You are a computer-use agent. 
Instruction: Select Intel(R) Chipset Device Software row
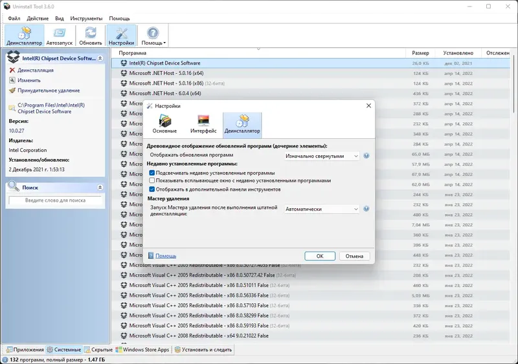coord(311,63)
